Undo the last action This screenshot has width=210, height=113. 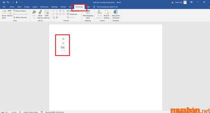8,2
